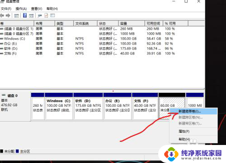Viewport: 226px width, 163px height.
Task: Select Windows (C:) partition block in disk map
Action: point(59,106)
